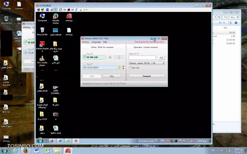Click the Search box in the Explorer window
The image size is (247, 154).
point(231,17)
